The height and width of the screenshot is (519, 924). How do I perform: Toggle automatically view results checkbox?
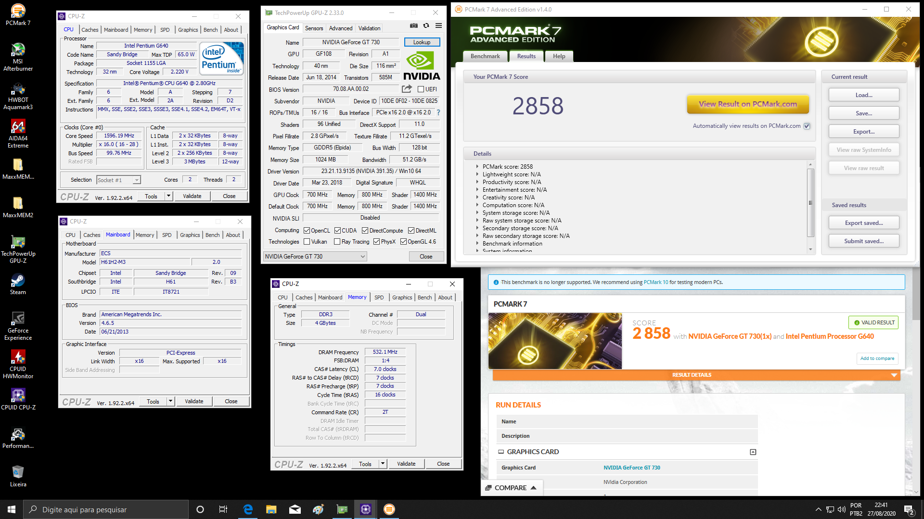pos(807,126)
